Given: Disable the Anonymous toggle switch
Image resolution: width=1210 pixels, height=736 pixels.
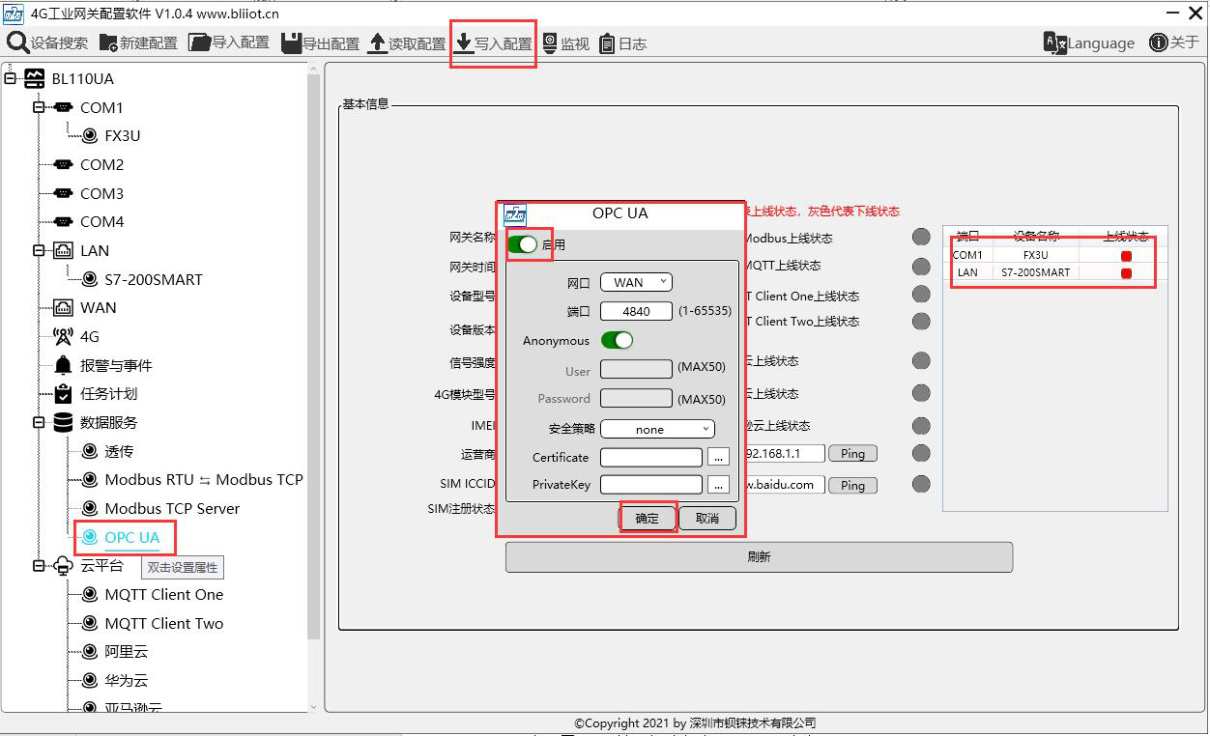Looking at the screenshot, I should pyautogui.click(x=617, y=340).
